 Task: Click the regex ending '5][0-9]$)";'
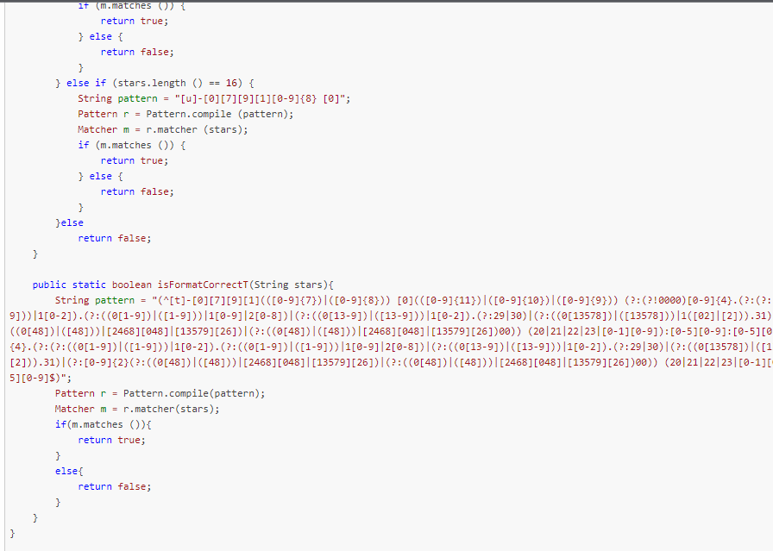41,378
